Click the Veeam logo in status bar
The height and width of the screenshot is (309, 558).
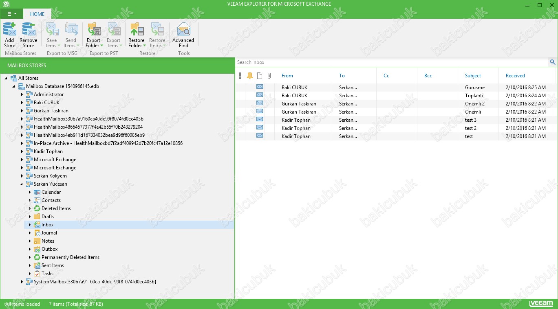click(541, 304)
